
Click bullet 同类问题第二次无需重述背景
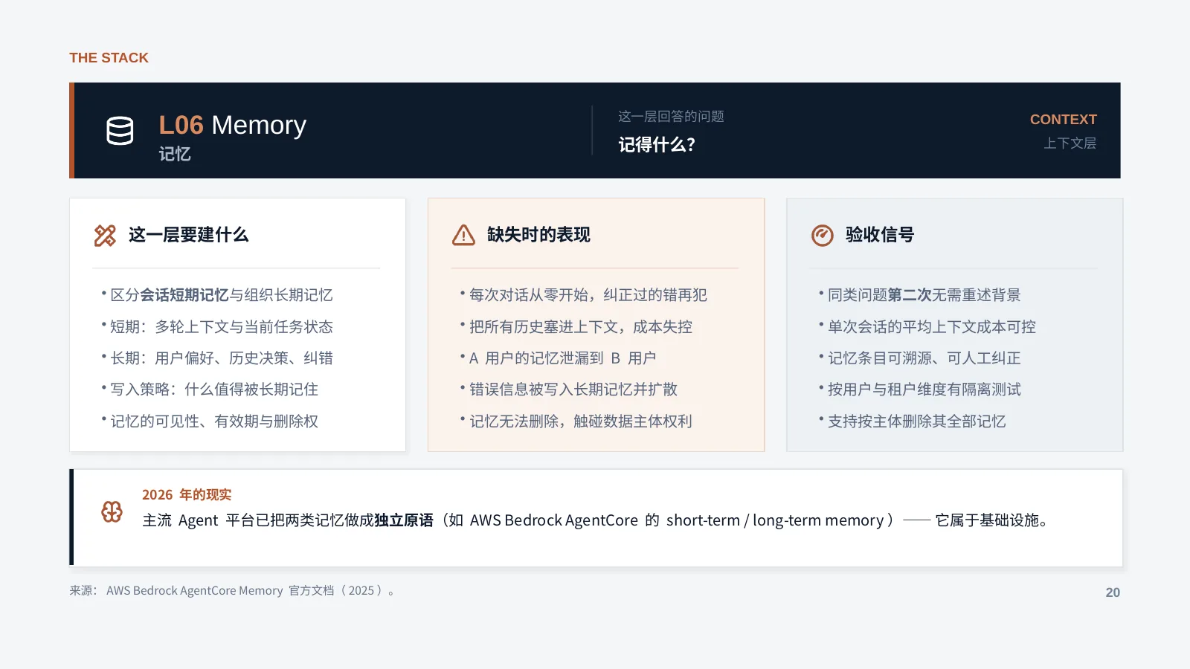coord(919,295)
